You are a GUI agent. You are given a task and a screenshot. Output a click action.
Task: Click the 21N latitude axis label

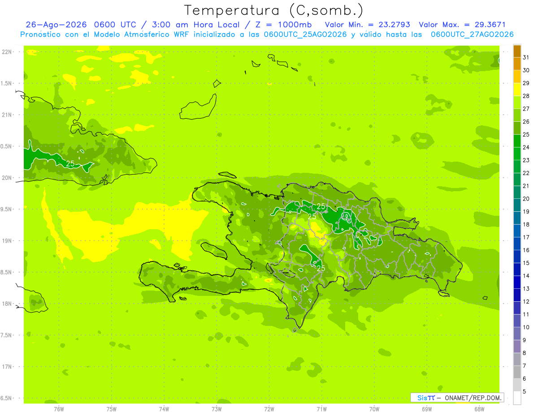pos(7,115)
